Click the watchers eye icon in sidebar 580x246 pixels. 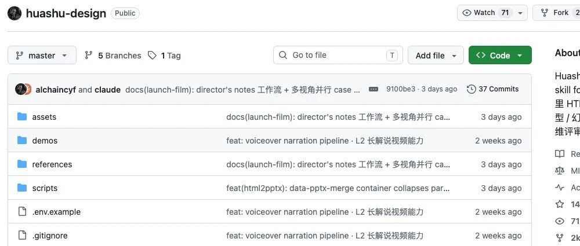pos(560,221)
